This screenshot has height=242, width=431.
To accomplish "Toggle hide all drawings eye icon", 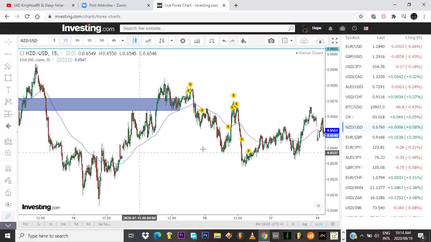I will coord(8,205).
